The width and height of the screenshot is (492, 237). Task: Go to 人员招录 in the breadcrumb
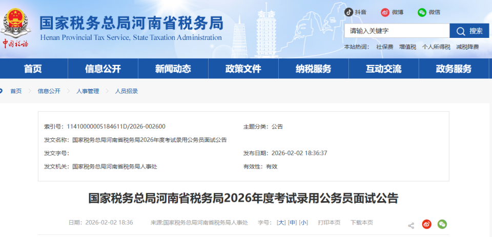(x=127, y=91)
